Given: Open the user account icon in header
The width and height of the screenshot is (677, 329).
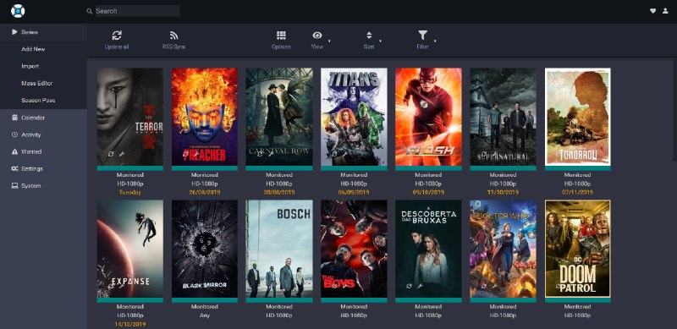Looking at the screenshot, I should pyautogui.click(x=665, y=11).
